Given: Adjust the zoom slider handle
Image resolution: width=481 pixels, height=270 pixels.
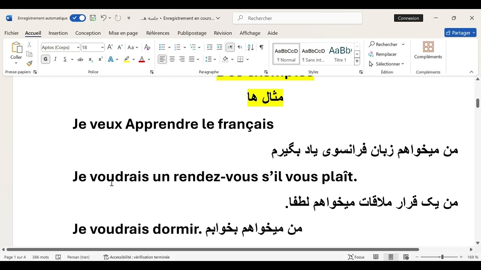Looking at the screenshot, I should (442, 257).
